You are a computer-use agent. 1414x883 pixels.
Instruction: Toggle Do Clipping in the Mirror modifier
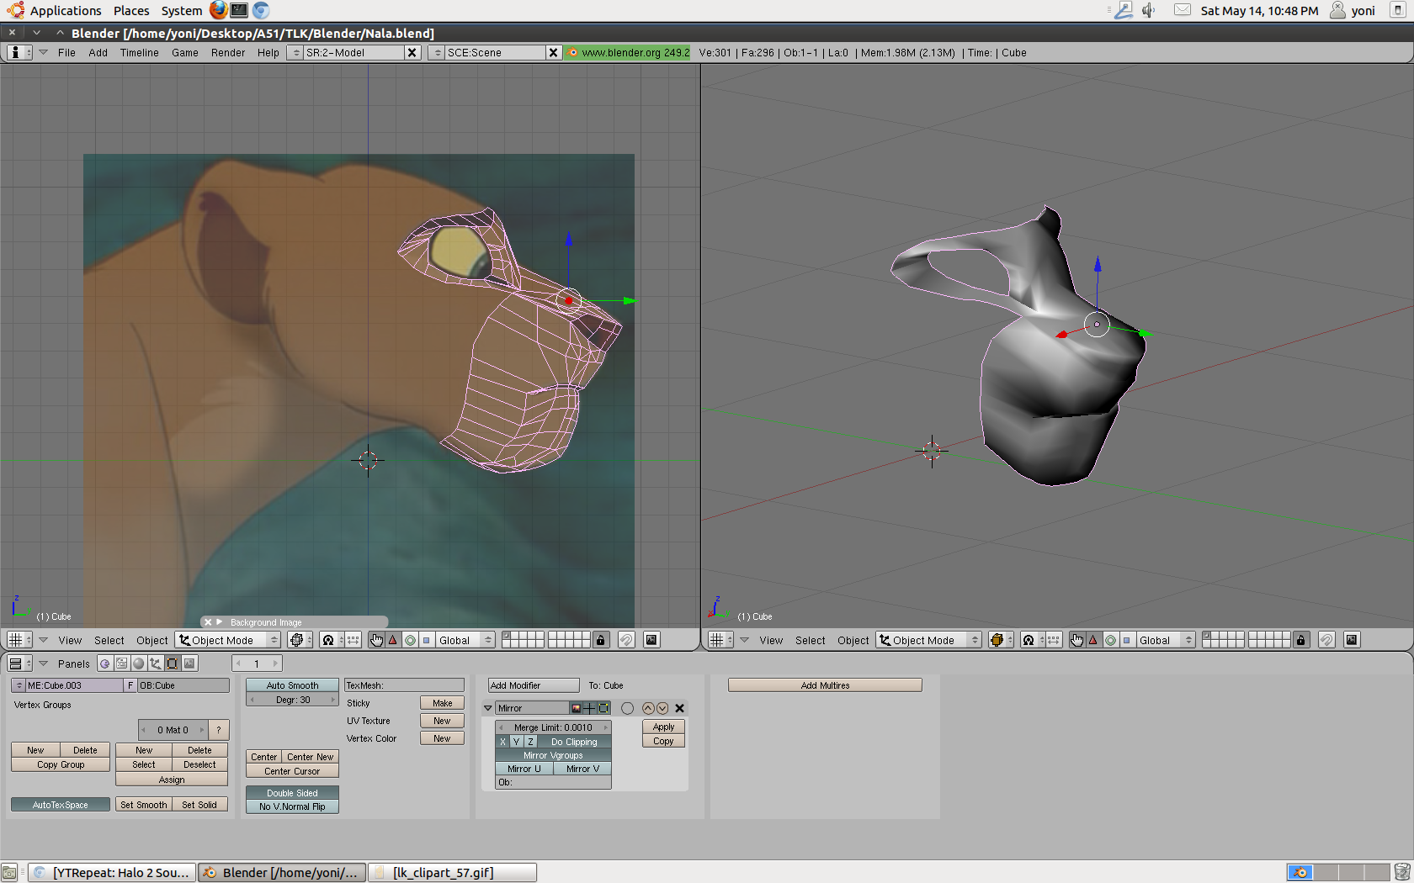pos(573,742)
